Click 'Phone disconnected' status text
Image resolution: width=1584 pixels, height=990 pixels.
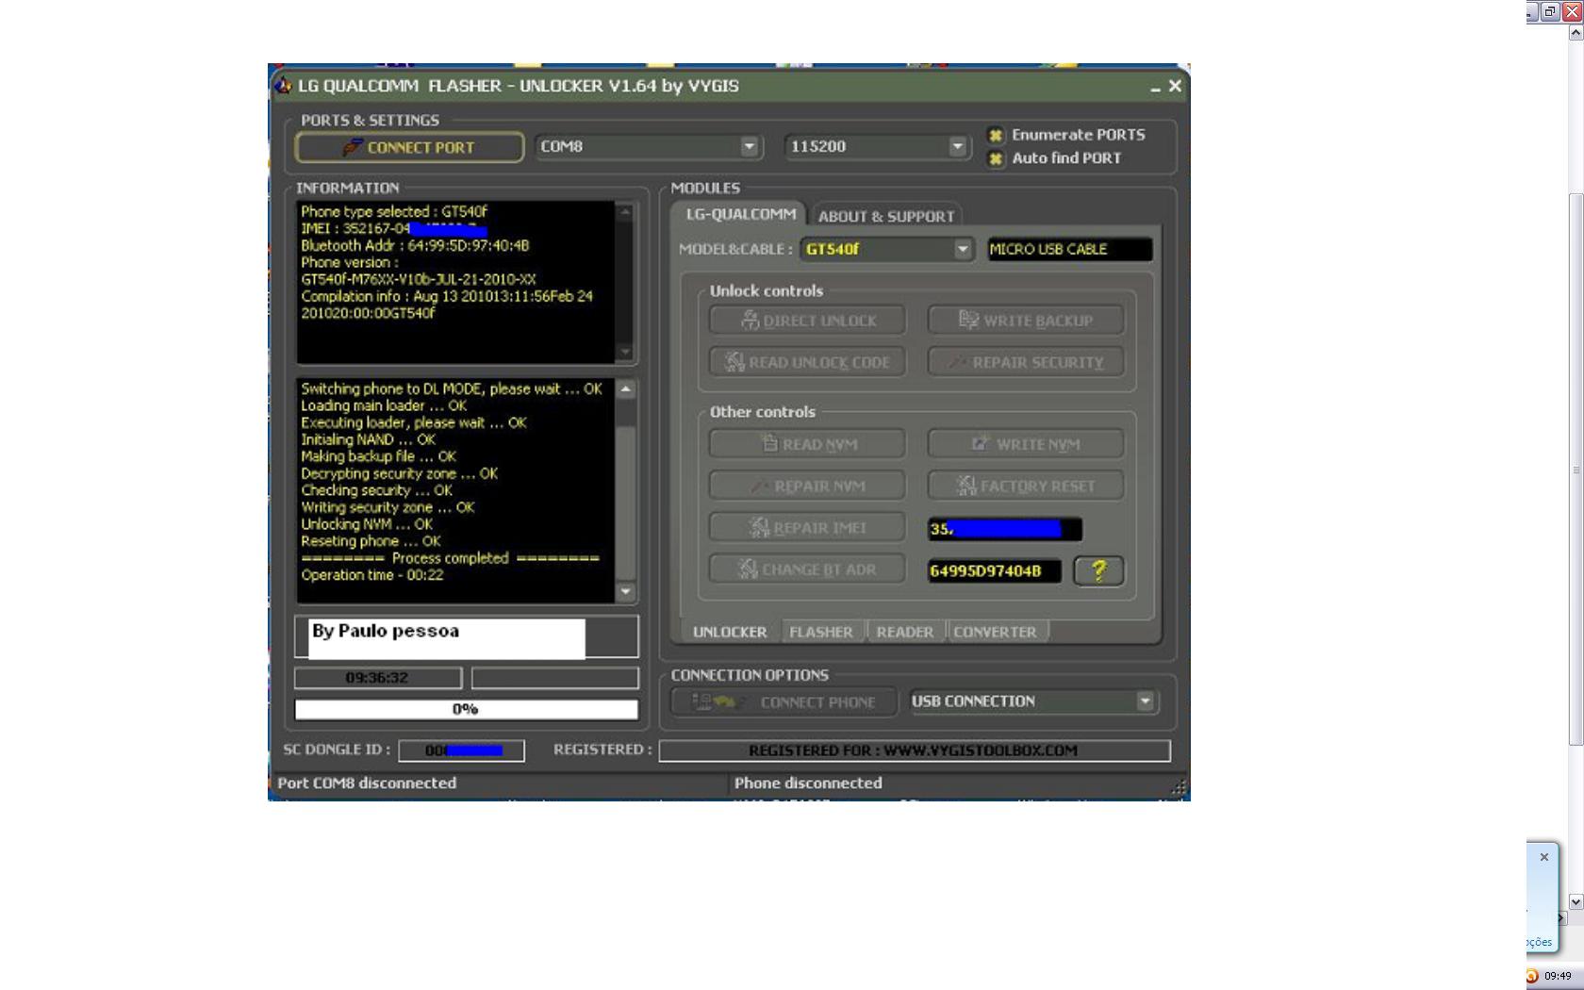click(x=808, y=783)
